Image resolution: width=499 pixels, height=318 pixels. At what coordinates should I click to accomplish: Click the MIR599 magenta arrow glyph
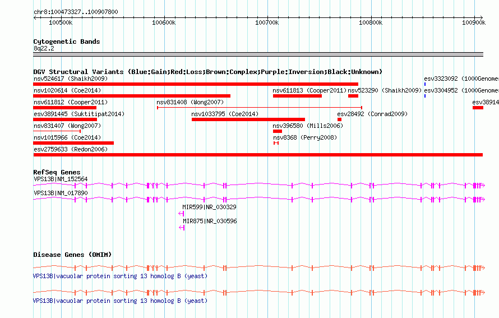pyautogui.click(x=182, y=214)
